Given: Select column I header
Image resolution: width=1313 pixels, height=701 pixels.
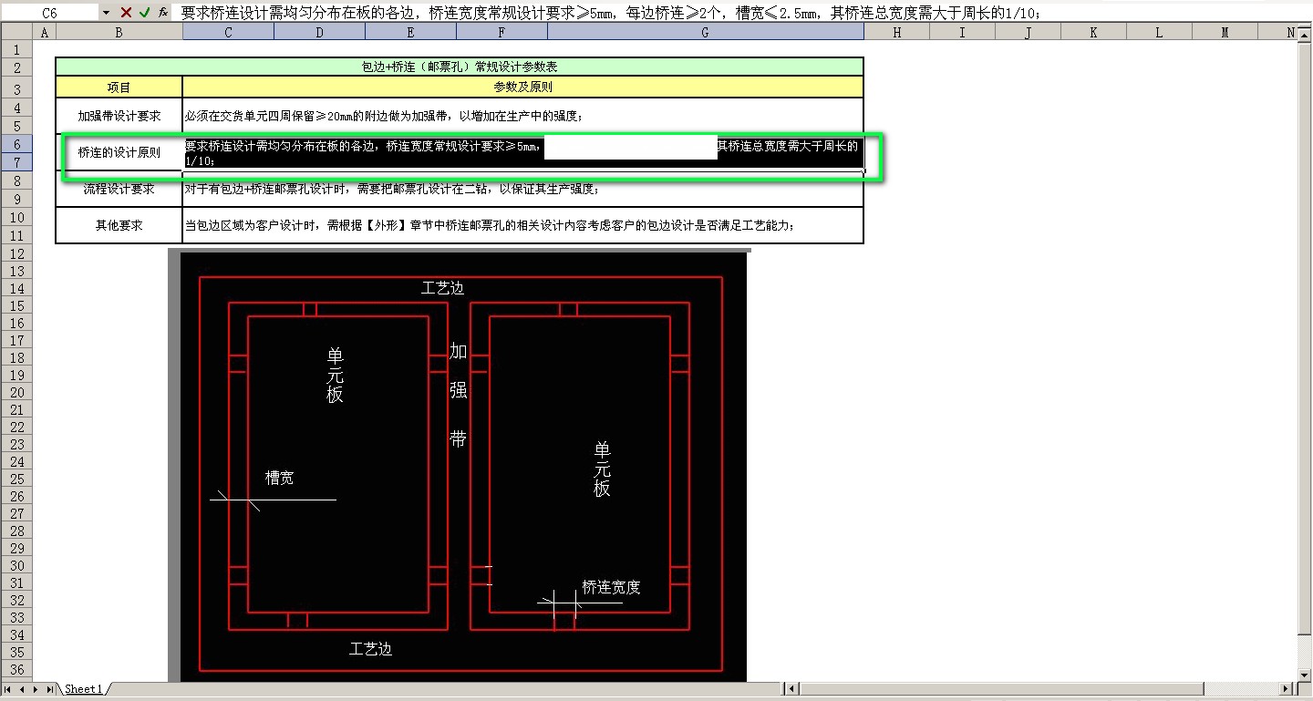Looking at the screenshot, I should click(962, 32).
